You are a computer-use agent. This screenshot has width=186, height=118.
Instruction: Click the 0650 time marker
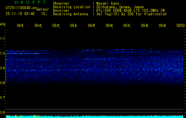181,25
